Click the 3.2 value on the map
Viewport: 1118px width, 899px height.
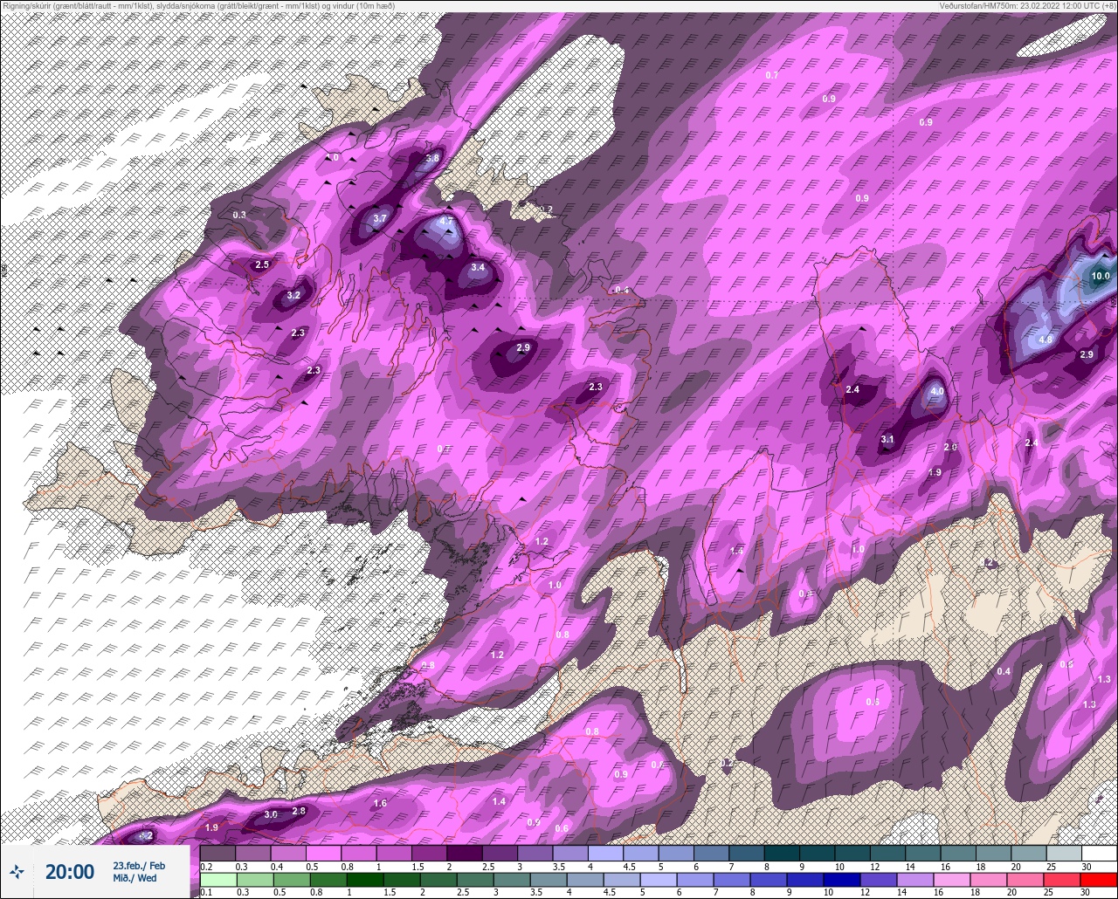pyautogui.click(x=293, y=296)
